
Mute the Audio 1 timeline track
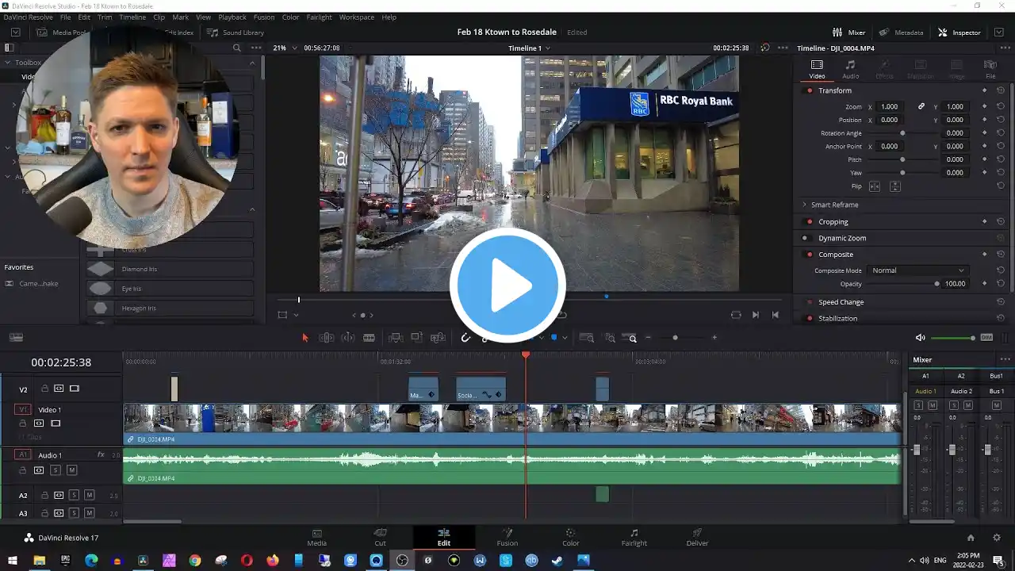tap(71, 470)
